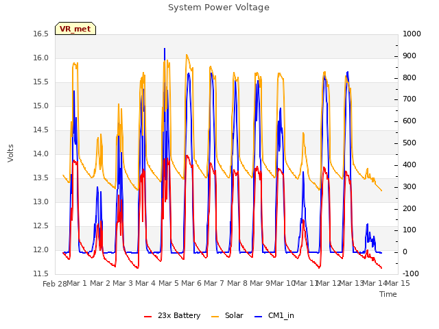The height and width of the screenshot is (329, 439).
Task: Click the -100 right axis tick label
Action: pyautogui.click(x=411, y=273)
